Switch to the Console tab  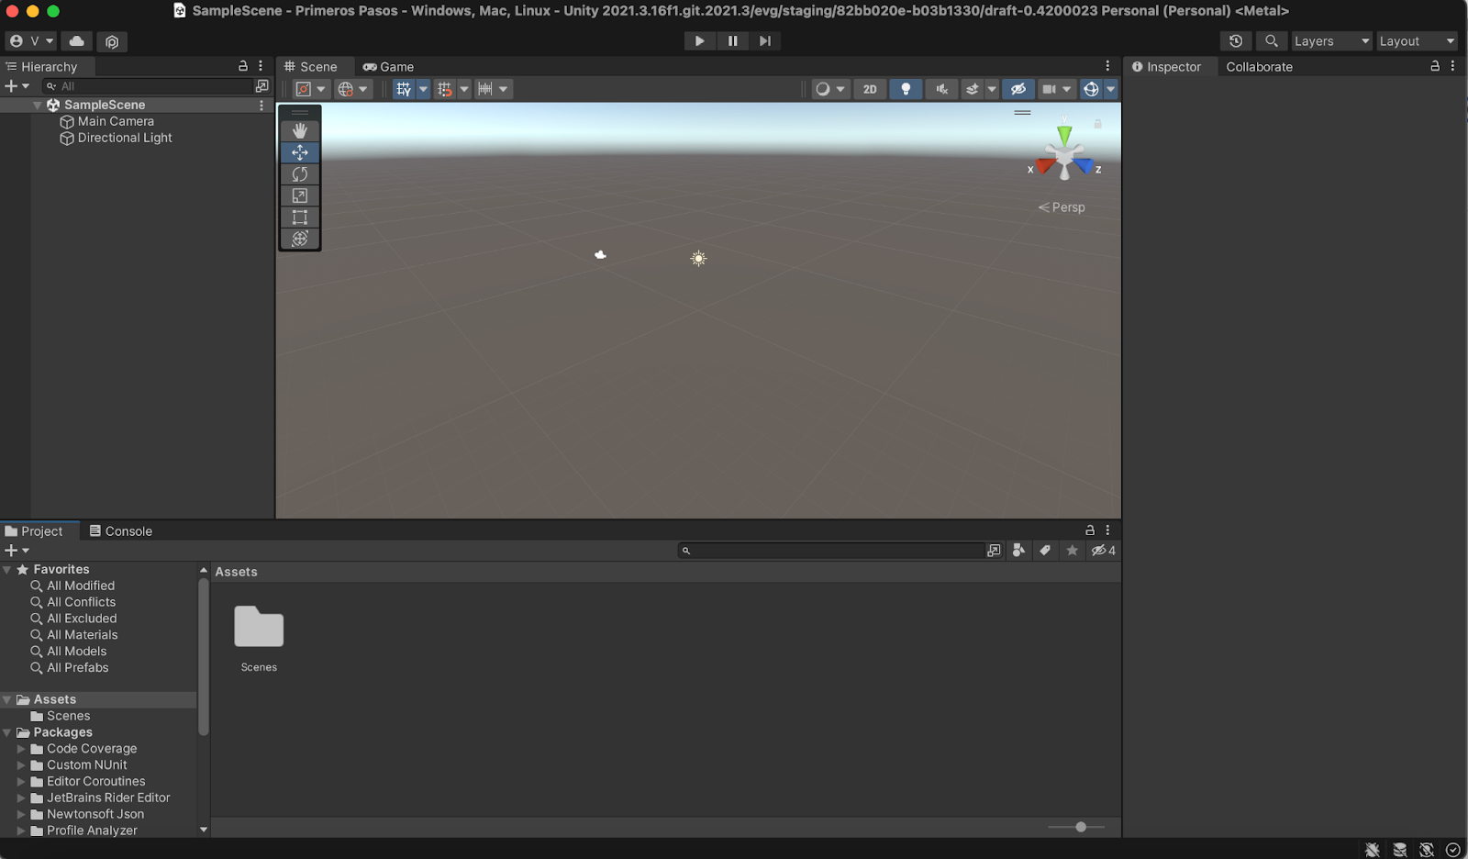[x=121, y=531]
